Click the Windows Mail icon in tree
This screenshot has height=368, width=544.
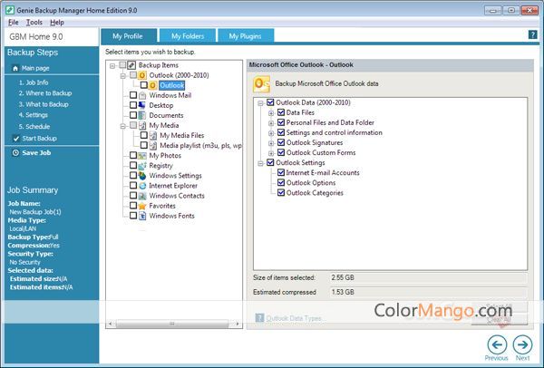(x=142, y=95)
